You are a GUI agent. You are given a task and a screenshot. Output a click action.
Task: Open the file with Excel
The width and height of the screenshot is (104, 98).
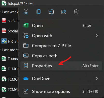[61, 26]
